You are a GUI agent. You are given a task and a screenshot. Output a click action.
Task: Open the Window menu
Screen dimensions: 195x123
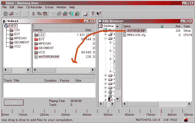61,7
